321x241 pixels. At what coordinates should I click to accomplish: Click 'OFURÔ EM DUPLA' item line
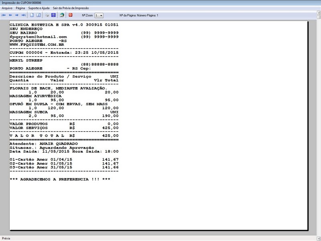coord(59,104)
